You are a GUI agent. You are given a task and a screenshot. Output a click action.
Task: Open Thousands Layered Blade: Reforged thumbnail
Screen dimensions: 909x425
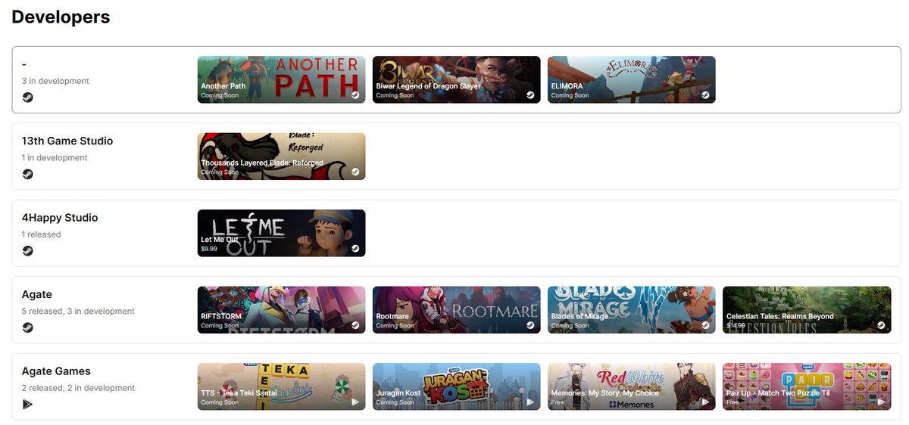click(x=282, y=157)
